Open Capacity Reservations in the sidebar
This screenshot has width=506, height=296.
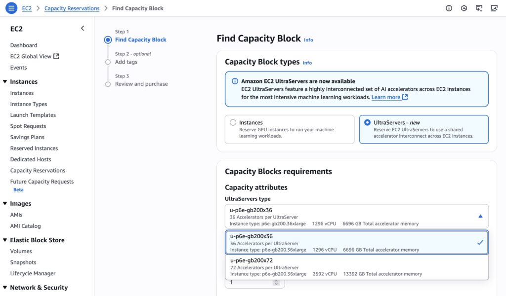point(38,171)
